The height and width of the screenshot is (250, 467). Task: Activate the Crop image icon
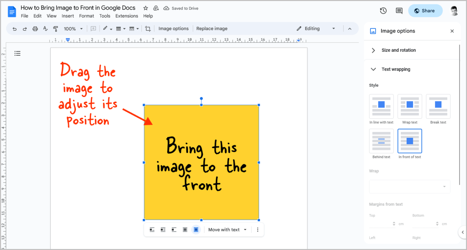tap(148, 29)
